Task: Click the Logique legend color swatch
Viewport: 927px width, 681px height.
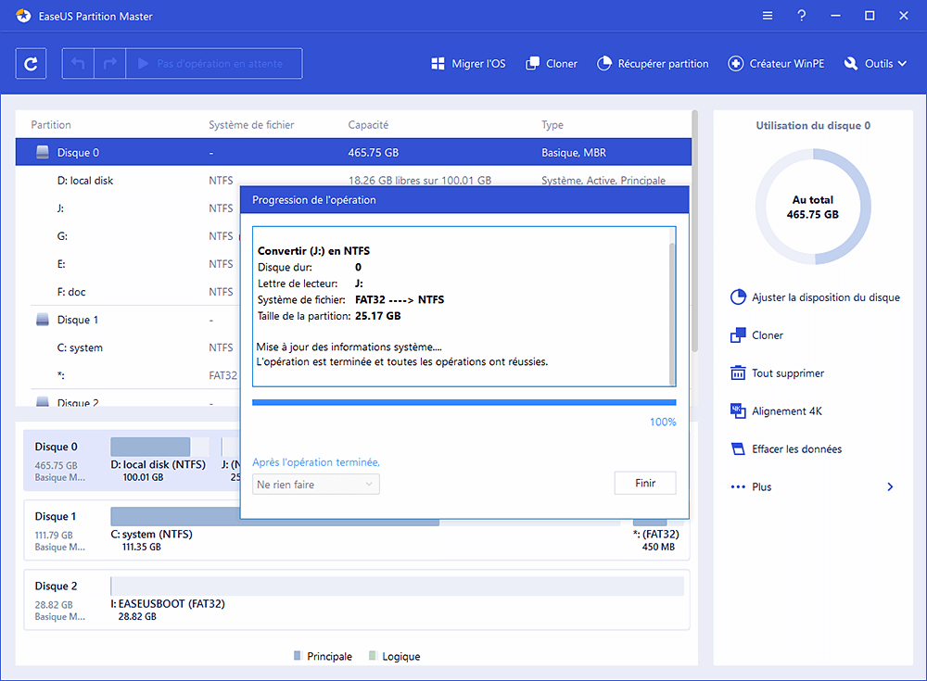Action: coord(373,656)
